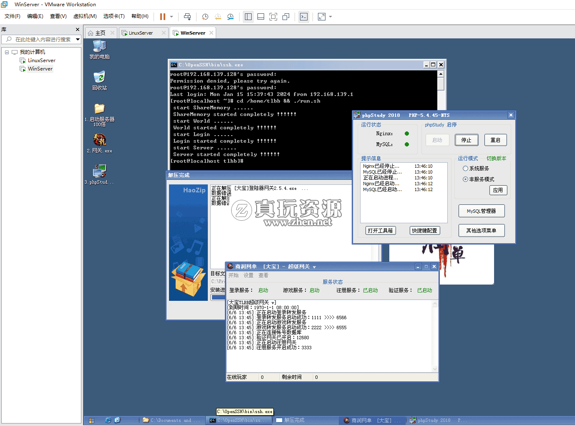Open the gateway title dropdown arrow

314,267
